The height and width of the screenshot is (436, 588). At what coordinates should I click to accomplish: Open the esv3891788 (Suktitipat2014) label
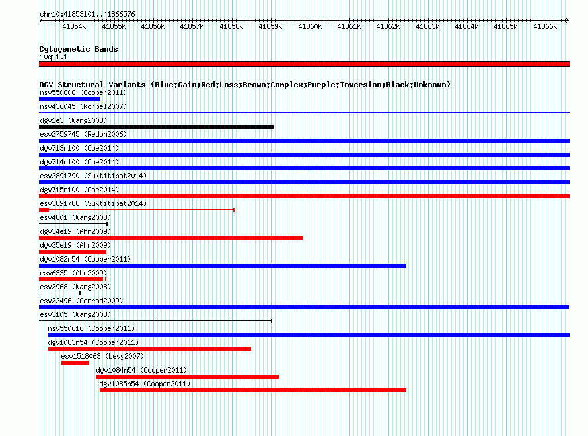click(93, 203)
